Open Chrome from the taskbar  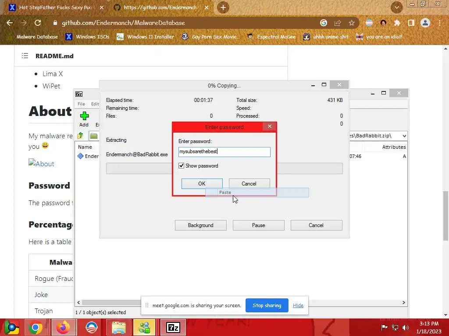click(x=36, y=327)
